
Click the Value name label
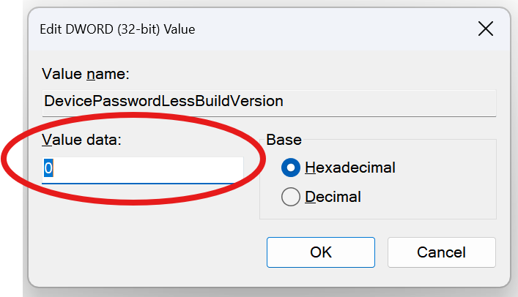(86, 74)
